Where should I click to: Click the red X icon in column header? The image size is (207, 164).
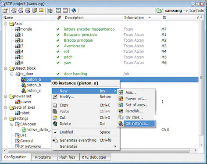(59, 18)
